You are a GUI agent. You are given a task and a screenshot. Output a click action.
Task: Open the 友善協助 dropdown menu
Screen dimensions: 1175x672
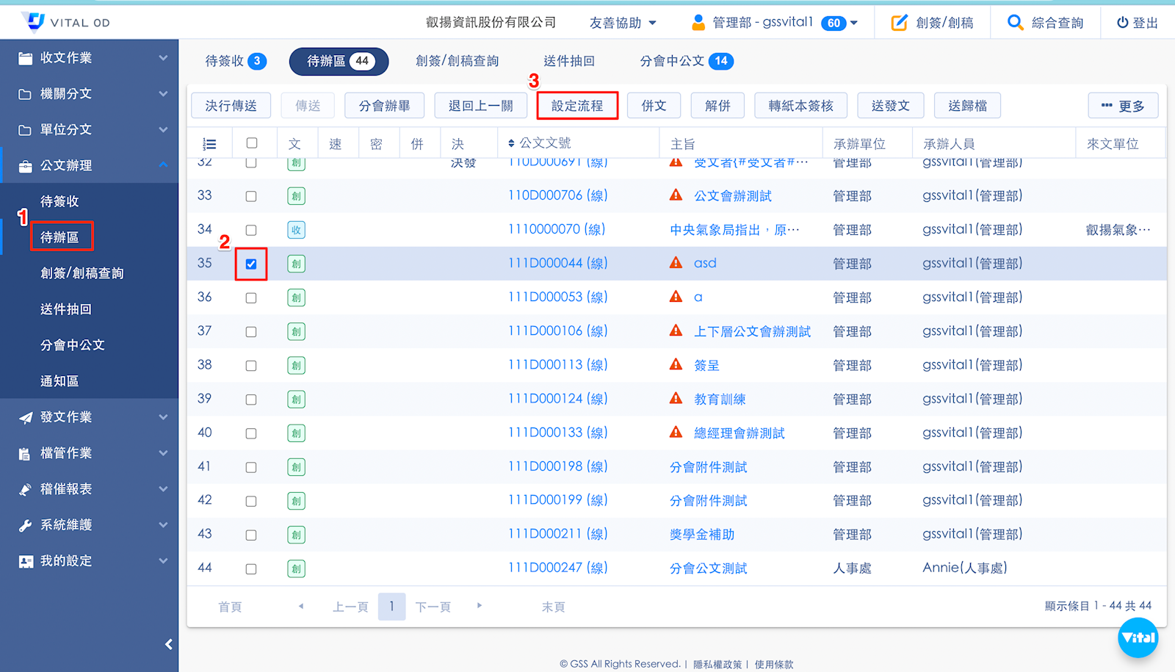pyautogui.click(x=622, y=23)
